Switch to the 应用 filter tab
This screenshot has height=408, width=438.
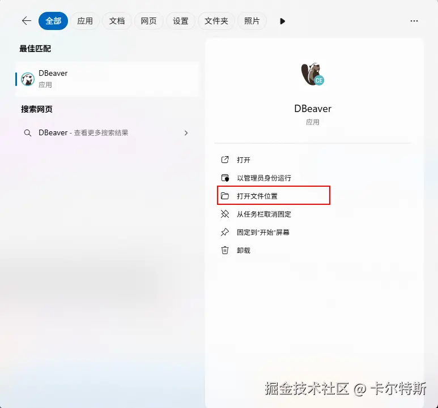[x=85, y=21]
